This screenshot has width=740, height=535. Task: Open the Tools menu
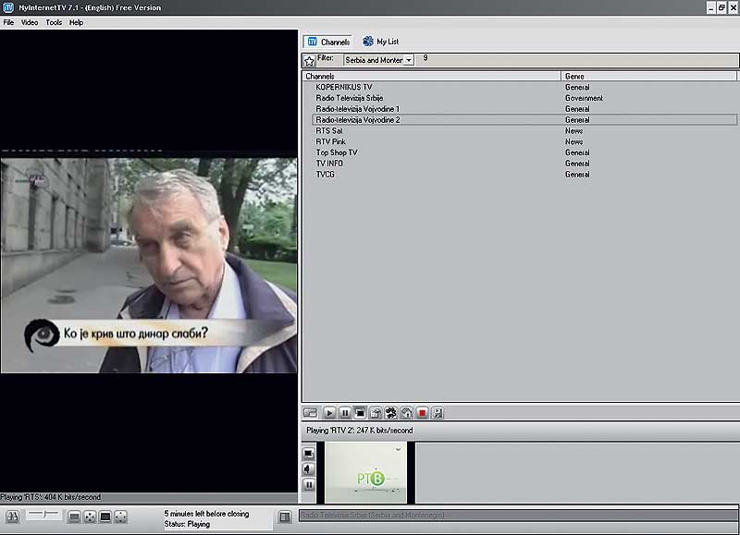click(x=54, y=22)
